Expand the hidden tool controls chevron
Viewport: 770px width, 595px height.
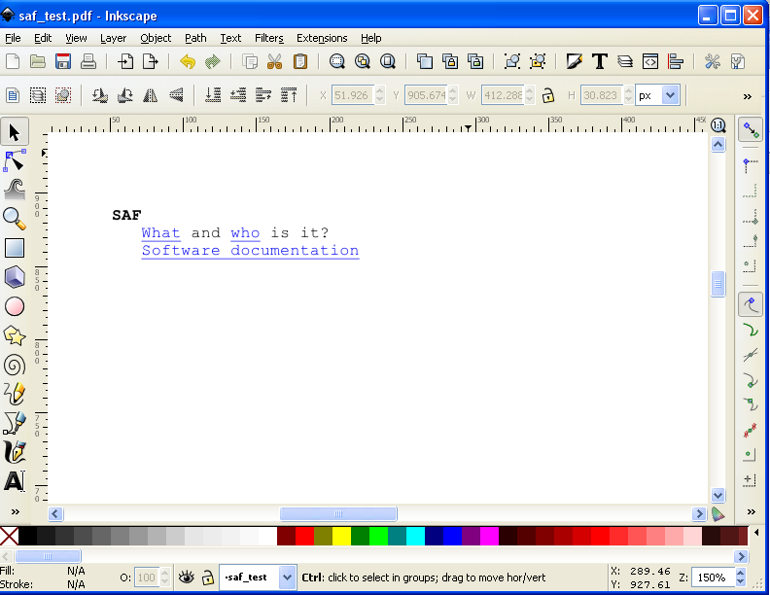tap(748, 96)
